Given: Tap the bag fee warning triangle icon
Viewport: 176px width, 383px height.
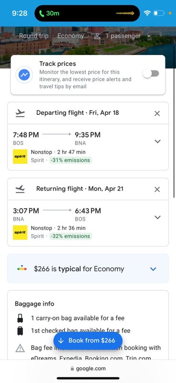Looking at the screenshot, I should 20,349.
